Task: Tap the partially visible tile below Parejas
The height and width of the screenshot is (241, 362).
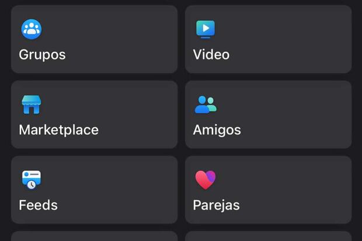Action: coord(268,236)
